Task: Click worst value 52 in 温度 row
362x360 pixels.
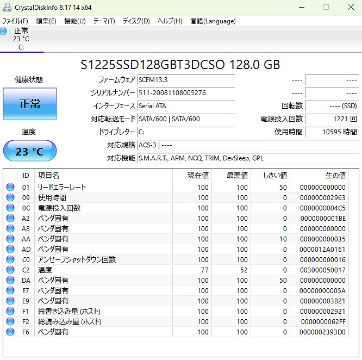Action: (244, 270)
